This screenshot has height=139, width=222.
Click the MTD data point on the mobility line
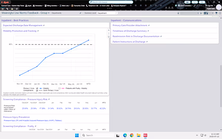pos(89,40)
